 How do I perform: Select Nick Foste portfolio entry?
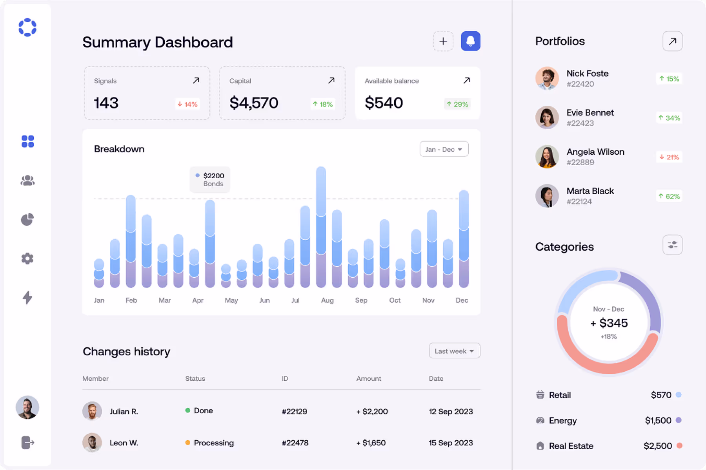click(587, 78)
